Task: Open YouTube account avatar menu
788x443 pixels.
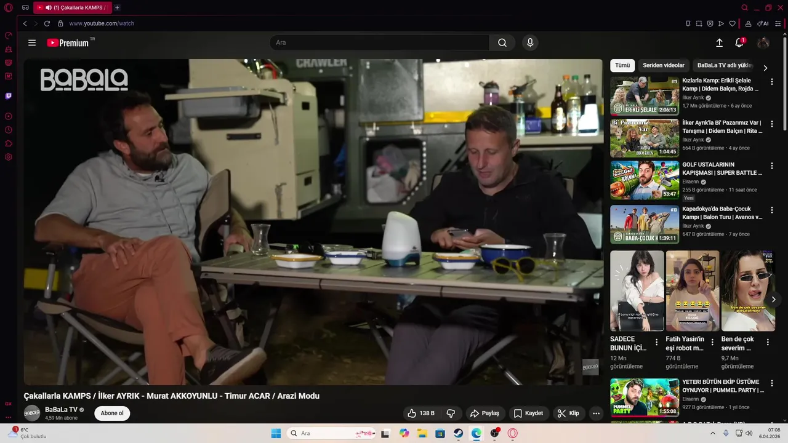Action: (763, 42)
